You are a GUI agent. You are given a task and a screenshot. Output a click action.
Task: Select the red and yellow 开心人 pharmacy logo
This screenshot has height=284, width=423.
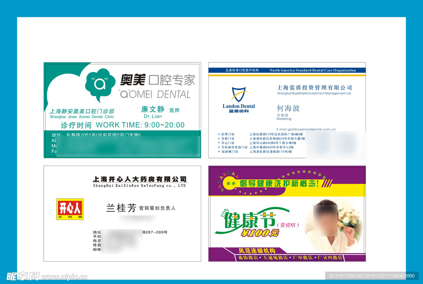tap(70, 209)
